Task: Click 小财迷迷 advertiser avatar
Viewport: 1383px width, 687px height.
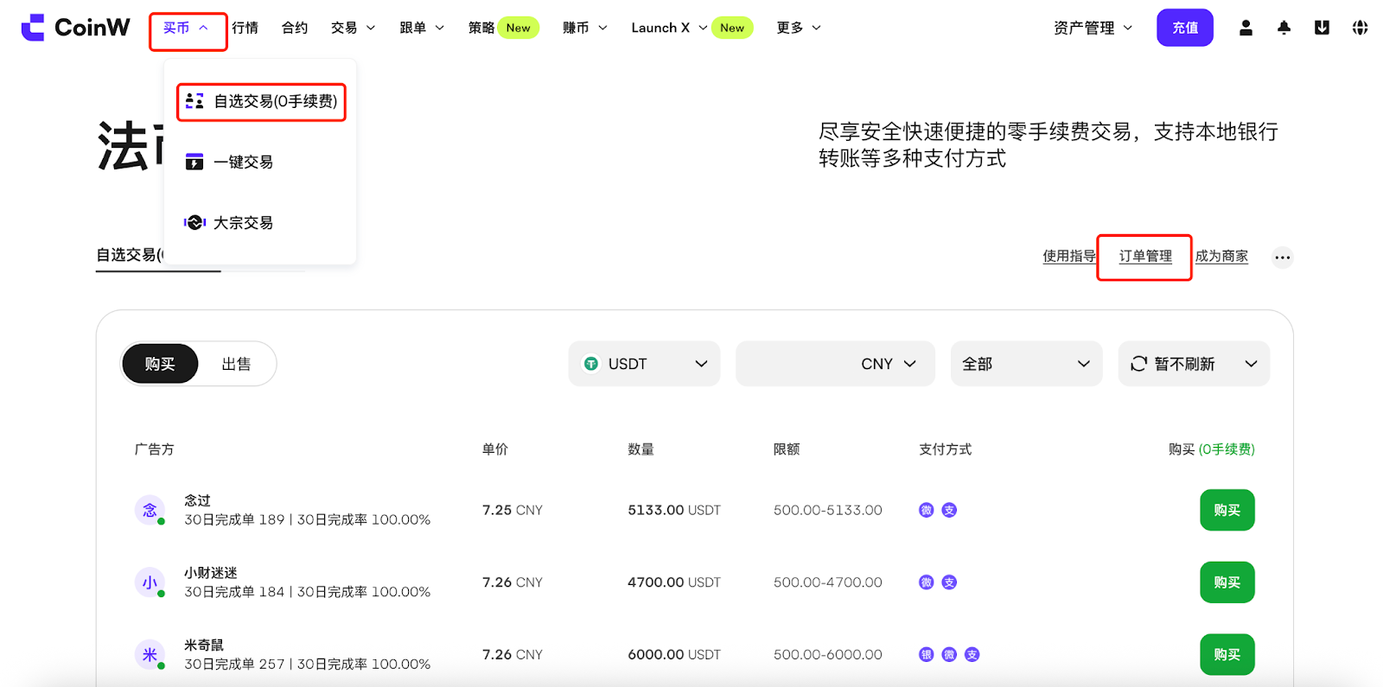Action: (150, 582)
